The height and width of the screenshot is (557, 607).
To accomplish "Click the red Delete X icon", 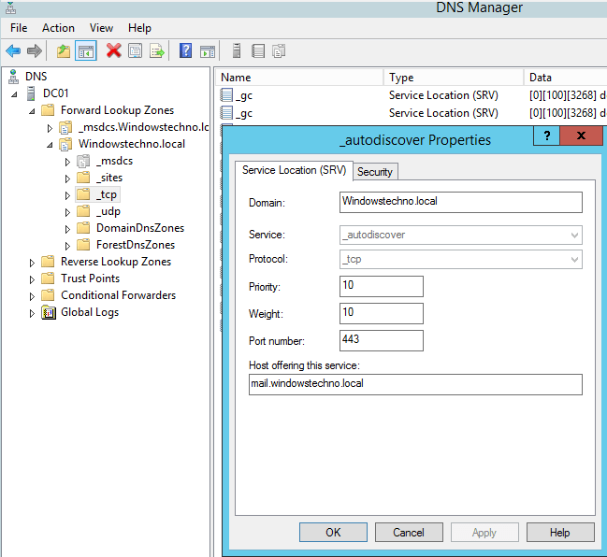I will pos(113,50).
